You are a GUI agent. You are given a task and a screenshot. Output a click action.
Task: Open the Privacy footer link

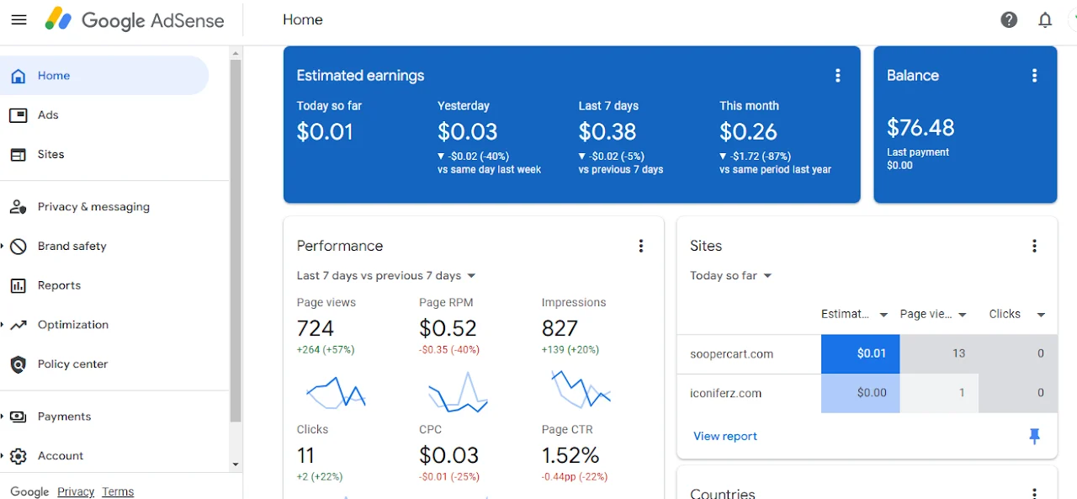pos(76,491)
